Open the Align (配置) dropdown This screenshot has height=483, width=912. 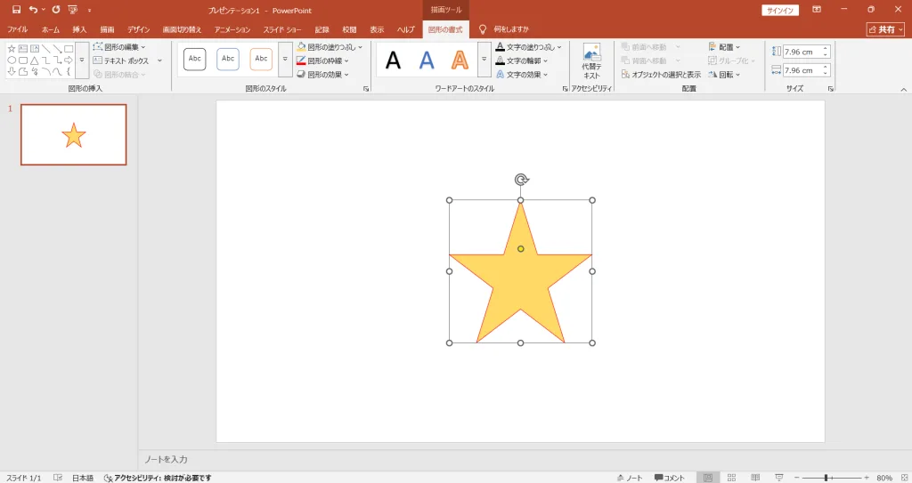pyautogui.click(x=724, y=46)
